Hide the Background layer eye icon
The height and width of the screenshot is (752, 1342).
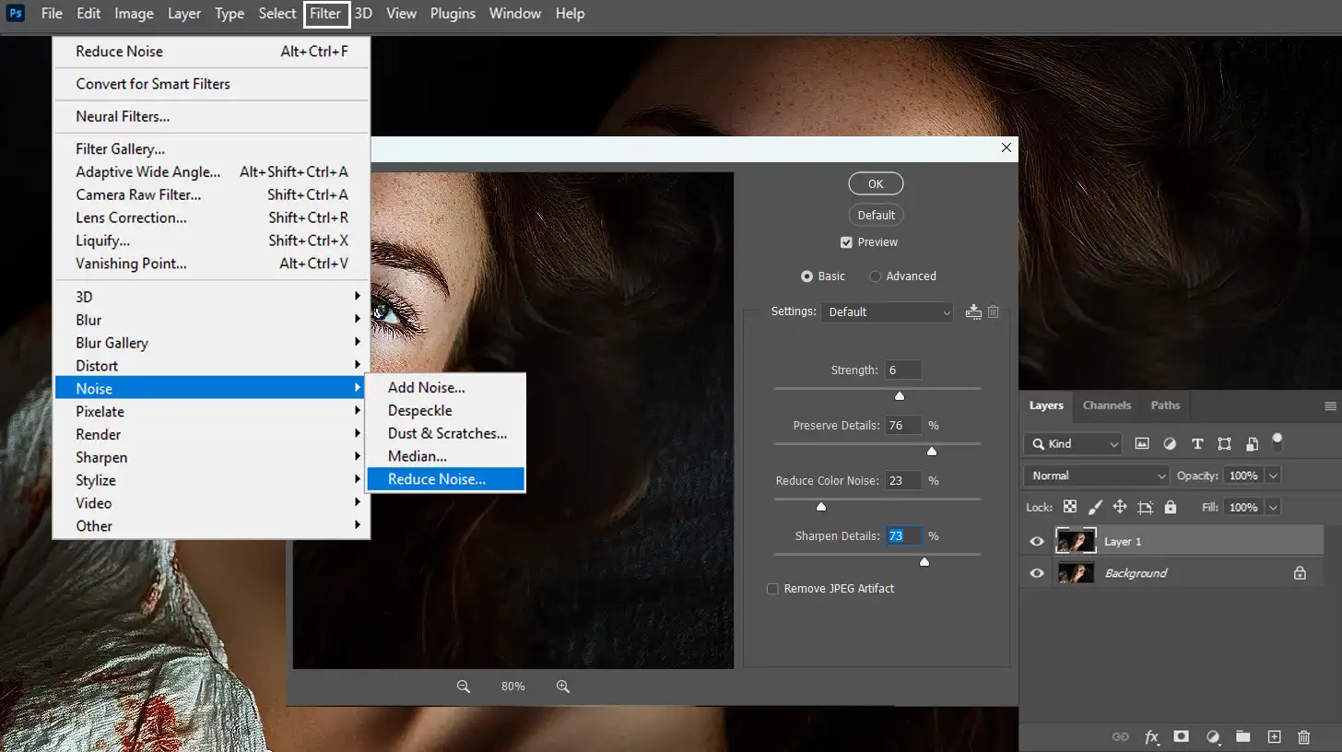tap(1037, 572)
